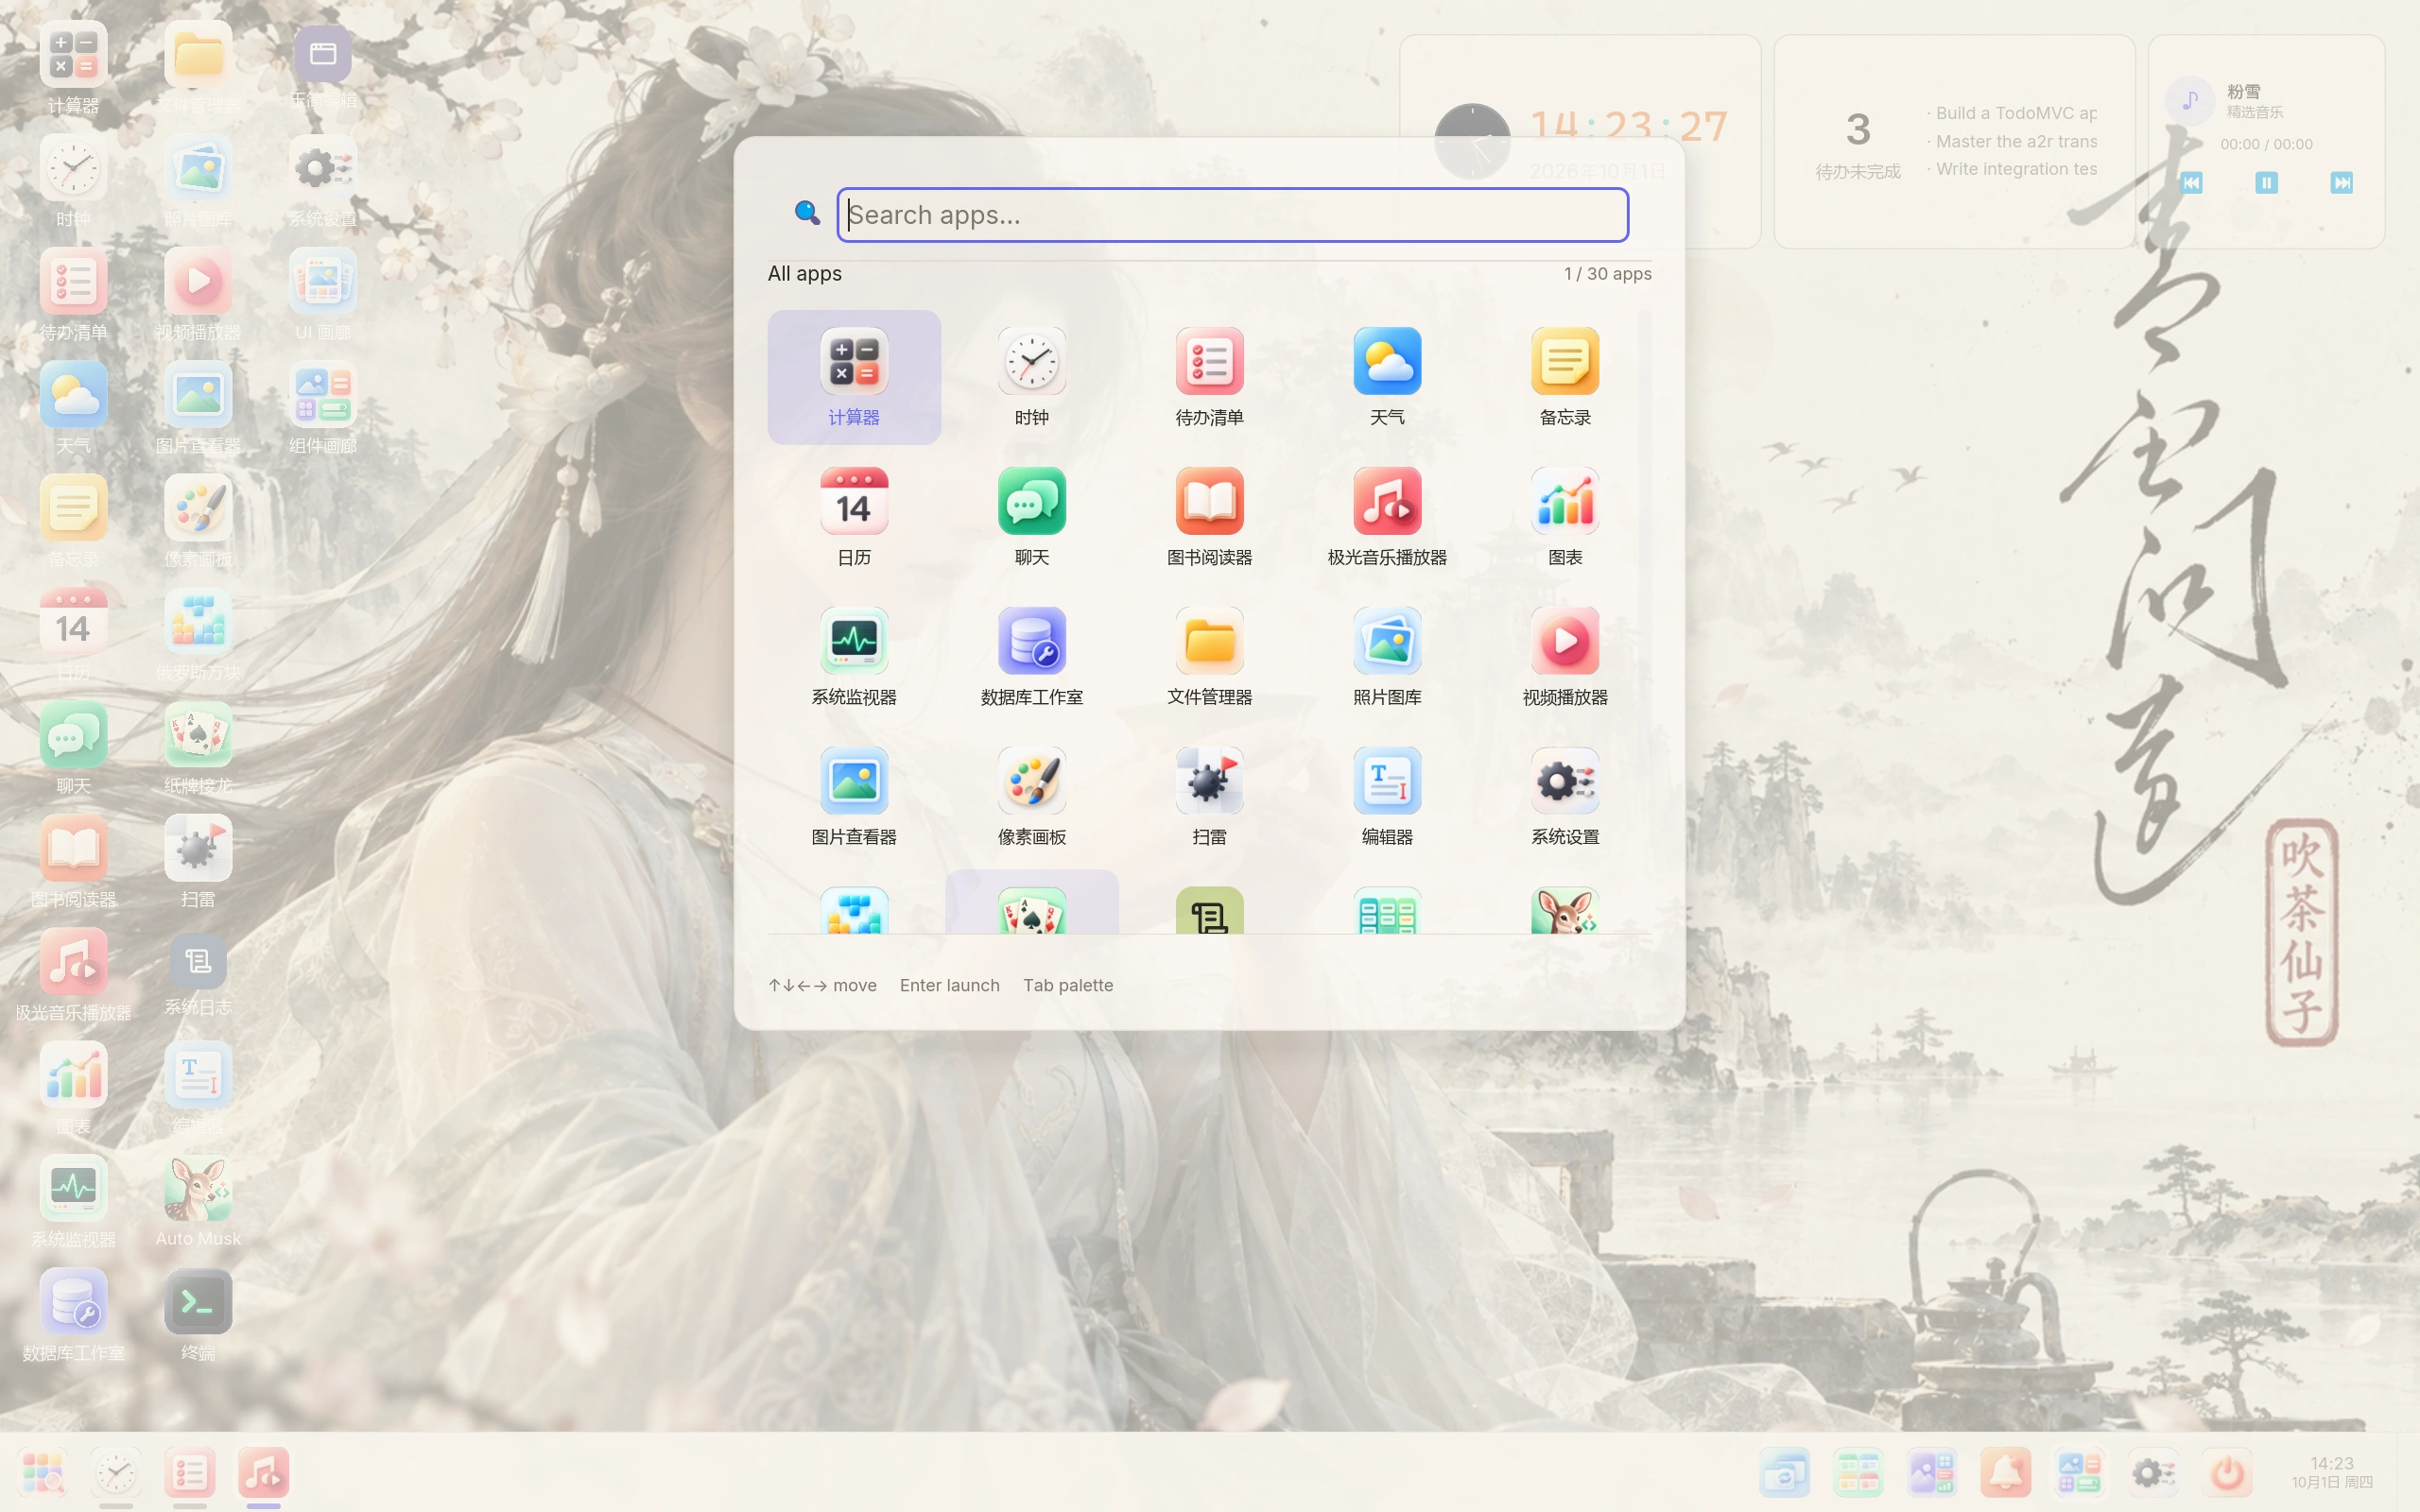This screenshot has height=1512, width=2420.
Task: Open 待办清单 in the launcher grid
Action: [x=1209, y=377]
